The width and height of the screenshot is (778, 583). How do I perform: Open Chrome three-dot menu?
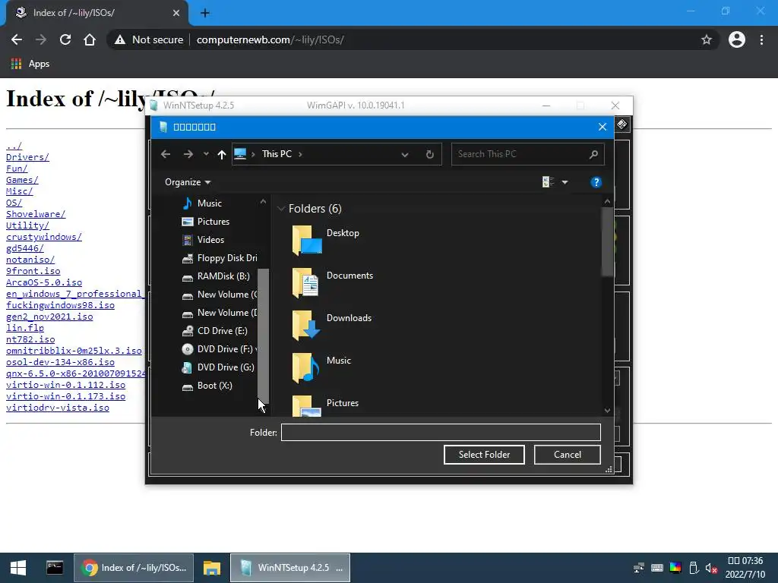click(761, 39)
